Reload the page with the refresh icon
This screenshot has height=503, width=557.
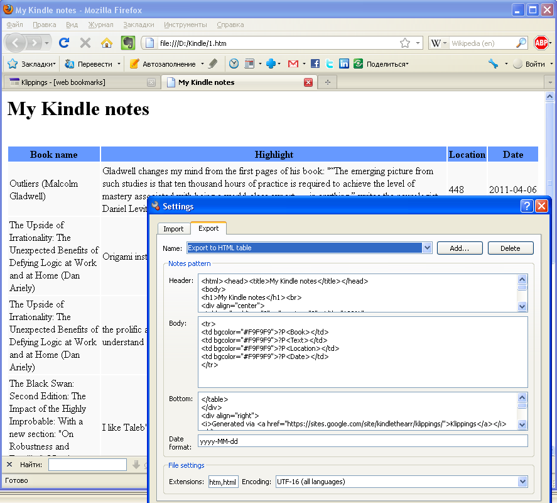pyautogui.click(x=64, y=43)
